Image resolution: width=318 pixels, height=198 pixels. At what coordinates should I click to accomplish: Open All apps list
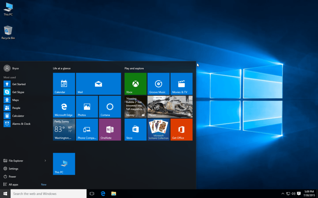point(13,184)
